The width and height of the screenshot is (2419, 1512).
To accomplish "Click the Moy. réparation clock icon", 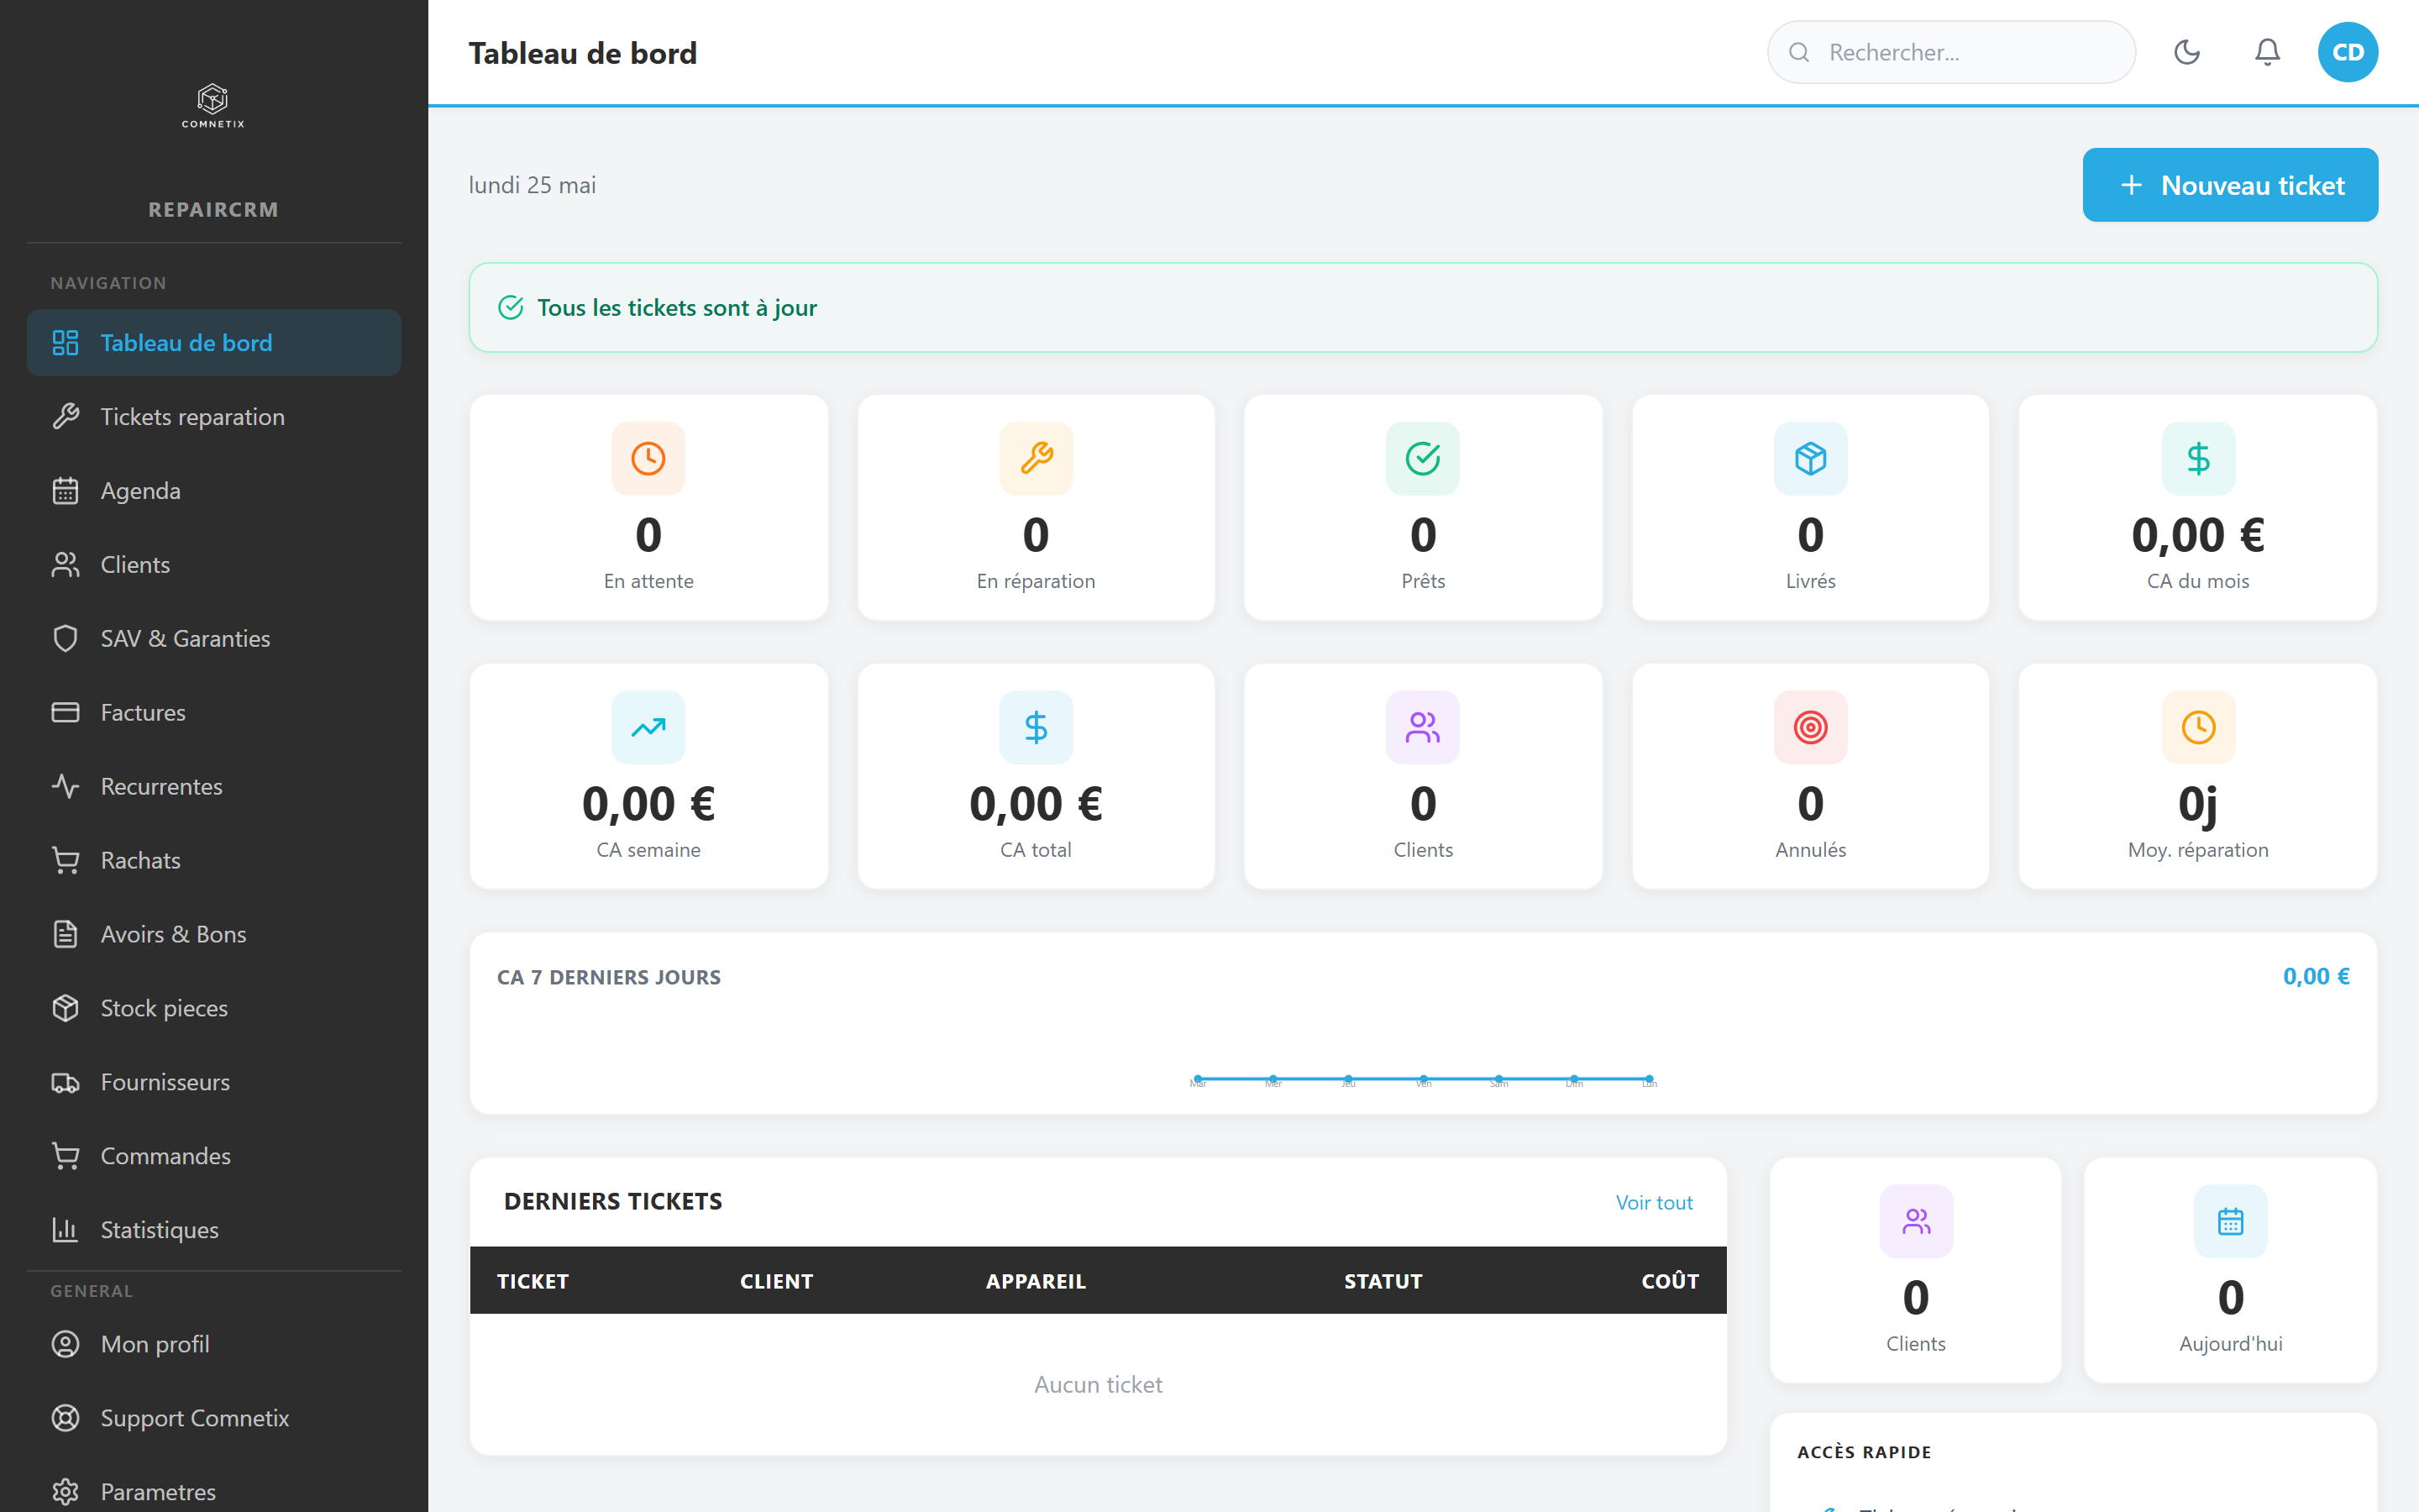I will [2198, 728].
